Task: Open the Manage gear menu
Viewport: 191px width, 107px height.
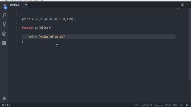Action: click(x=4, y=98)
